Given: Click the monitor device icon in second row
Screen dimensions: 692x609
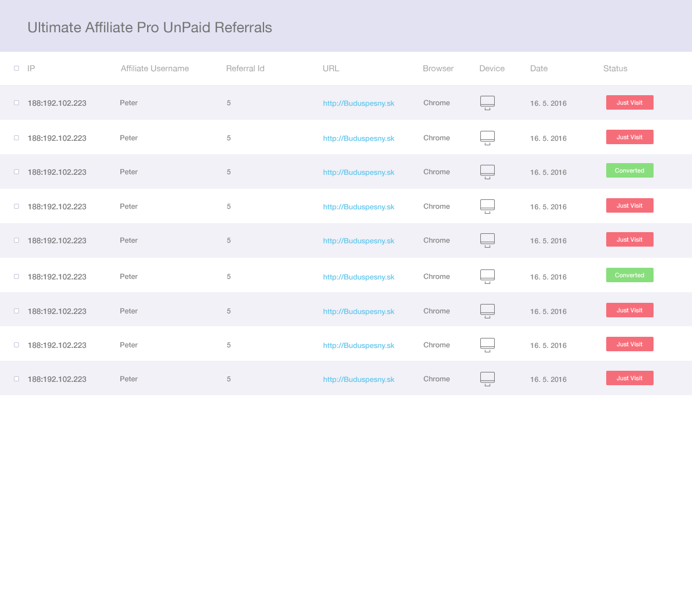Looking at the screenshot, I should coord(488,138).
